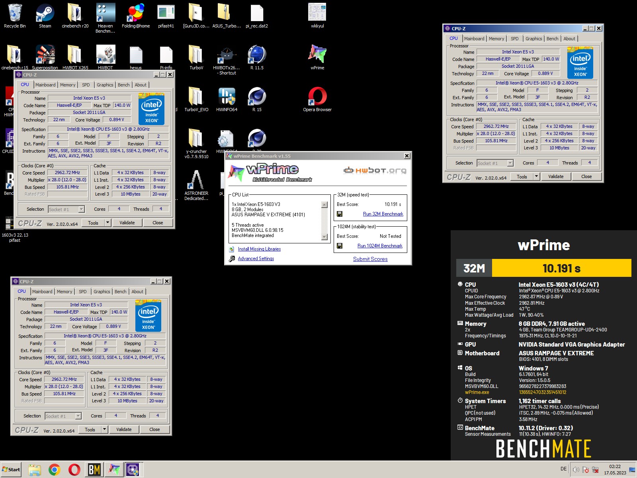Click Run 32M Benchmark link
Image resolution: width=637 pixels, height=478 pixels.
pyautogui.click(x=383, y=214)
